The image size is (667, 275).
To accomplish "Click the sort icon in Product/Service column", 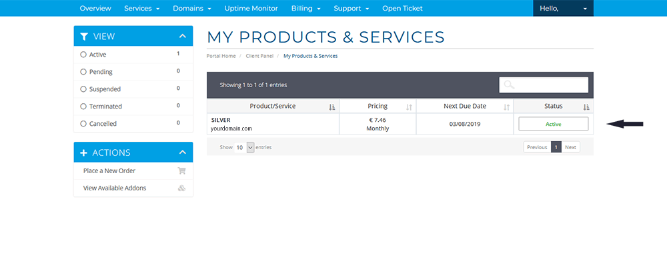I will point(332,107).
